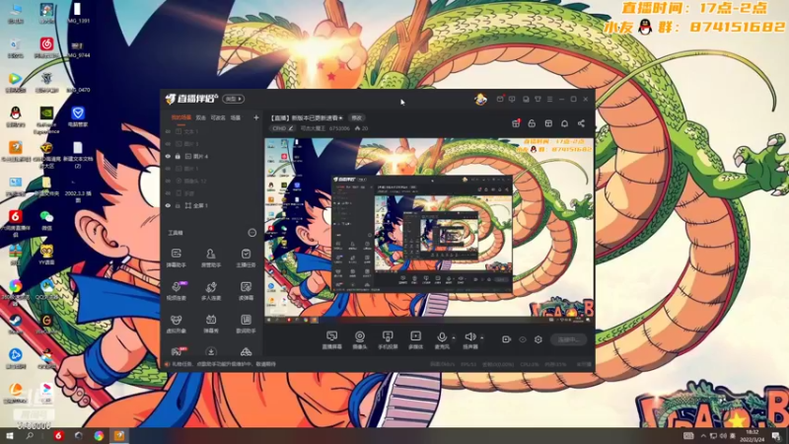Open the settings gear next to the start button

tap(538, 339)
